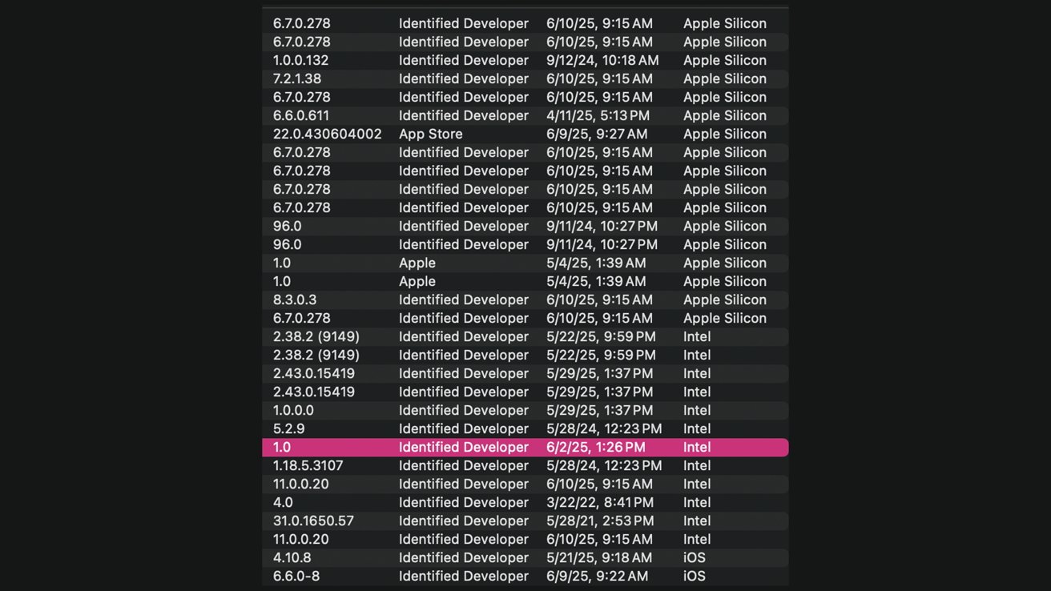This screenshot has width=1051, height=591.
Task: Click the 4/11/25, 5:13 PM date cell
Action: tap(598, 115)
